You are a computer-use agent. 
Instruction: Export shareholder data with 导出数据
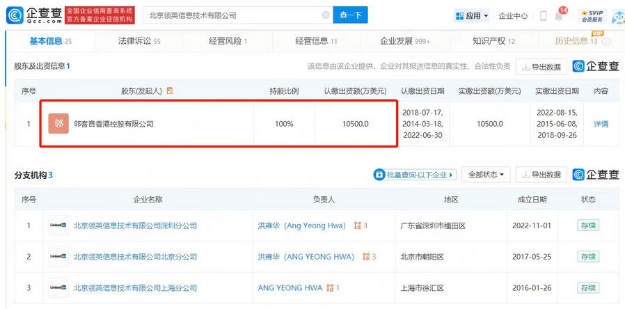[541, 67]
